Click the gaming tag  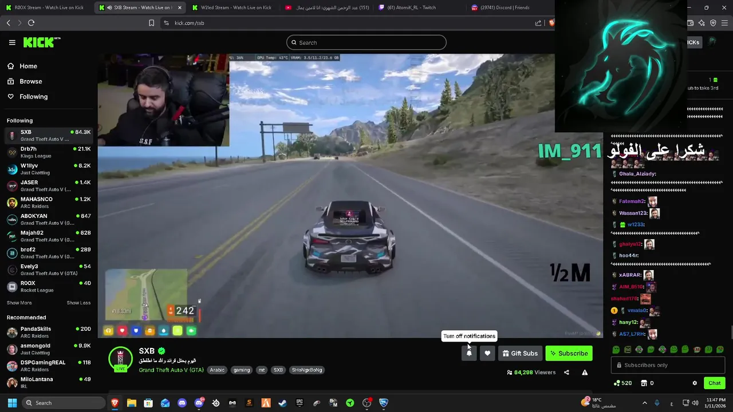click(242, 370)
